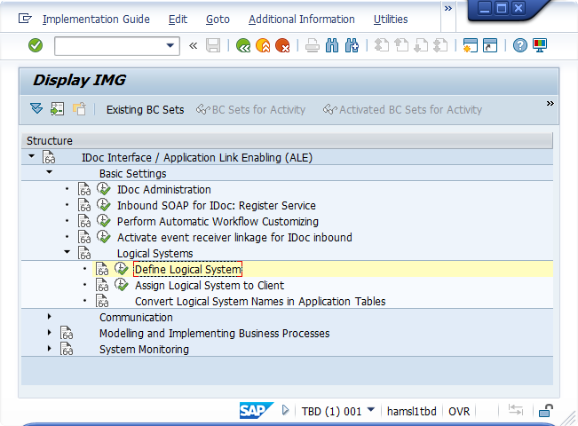Open documentation icon for IDoc Administration

pyautogui.click(x=84, y=190)
